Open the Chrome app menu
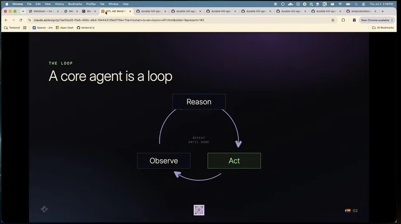 pos(18,4)
